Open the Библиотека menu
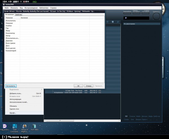 44,8
